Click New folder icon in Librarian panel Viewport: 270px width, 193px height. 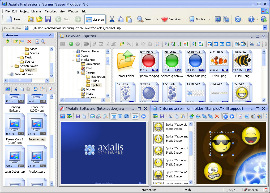[15, 42]
